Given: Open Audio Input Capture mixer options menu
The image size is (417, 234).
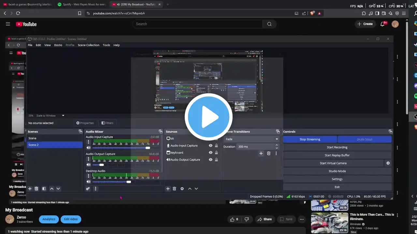Looking at the screenshot, I should 88,142.
